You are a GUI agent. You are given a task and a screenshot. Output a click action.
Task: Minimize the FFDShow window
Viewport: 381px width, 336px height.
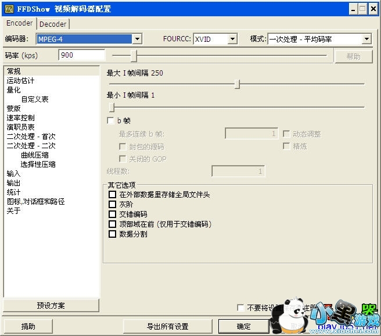point(353,9)
